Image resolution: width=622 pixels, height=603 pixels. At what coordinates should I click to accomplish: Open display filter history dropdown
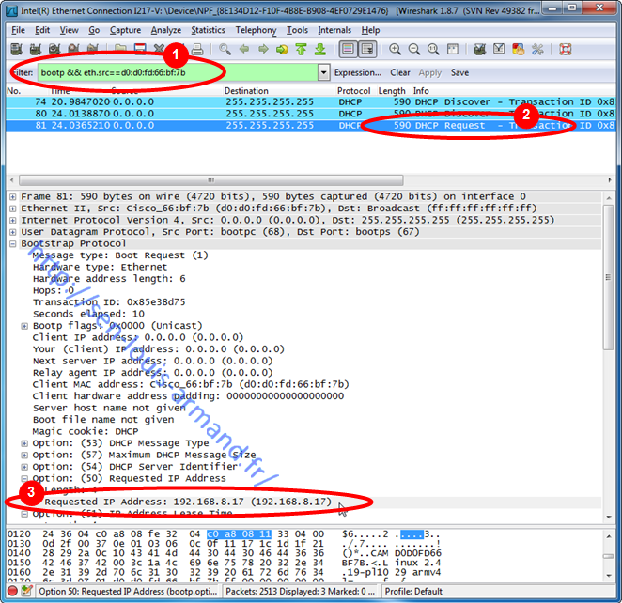[324, 72]
